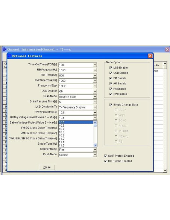Image resolution: width=170 pixels, height=220 pixels.
Task: Open the Push Mode combo box
Action: [x=95, y=155]
